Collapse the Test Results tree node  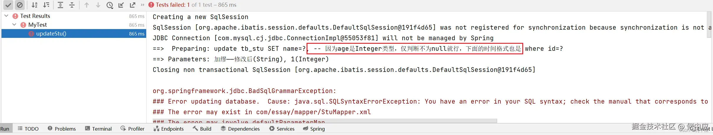tap(6, 16)
